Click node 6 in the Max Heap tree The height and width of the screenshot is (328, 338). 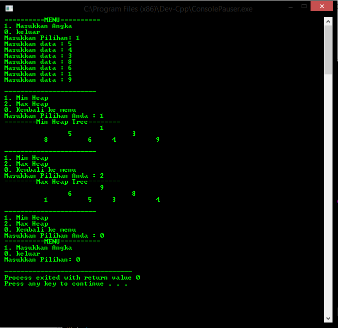[70, 194]
